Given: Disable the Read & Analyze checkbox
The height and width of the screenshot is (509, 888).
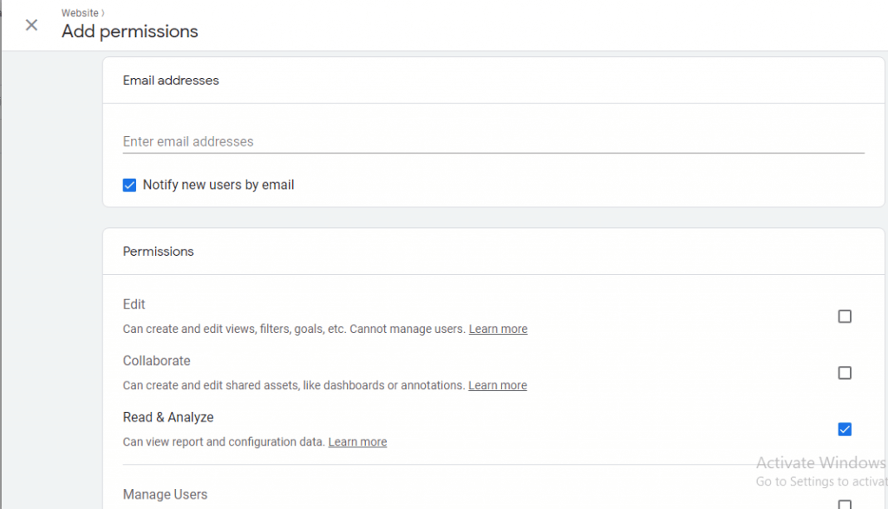Looking at the screenshot, I should (x=845, y=429).
